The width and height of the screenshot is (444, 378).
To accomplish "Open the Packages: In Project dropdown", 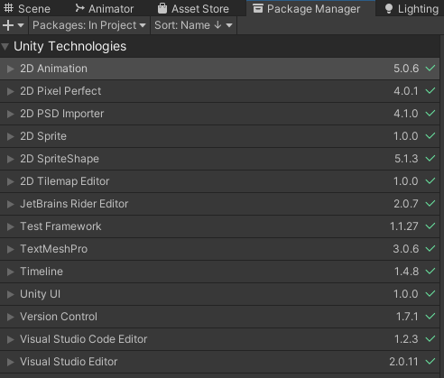I will click(89, 25).
